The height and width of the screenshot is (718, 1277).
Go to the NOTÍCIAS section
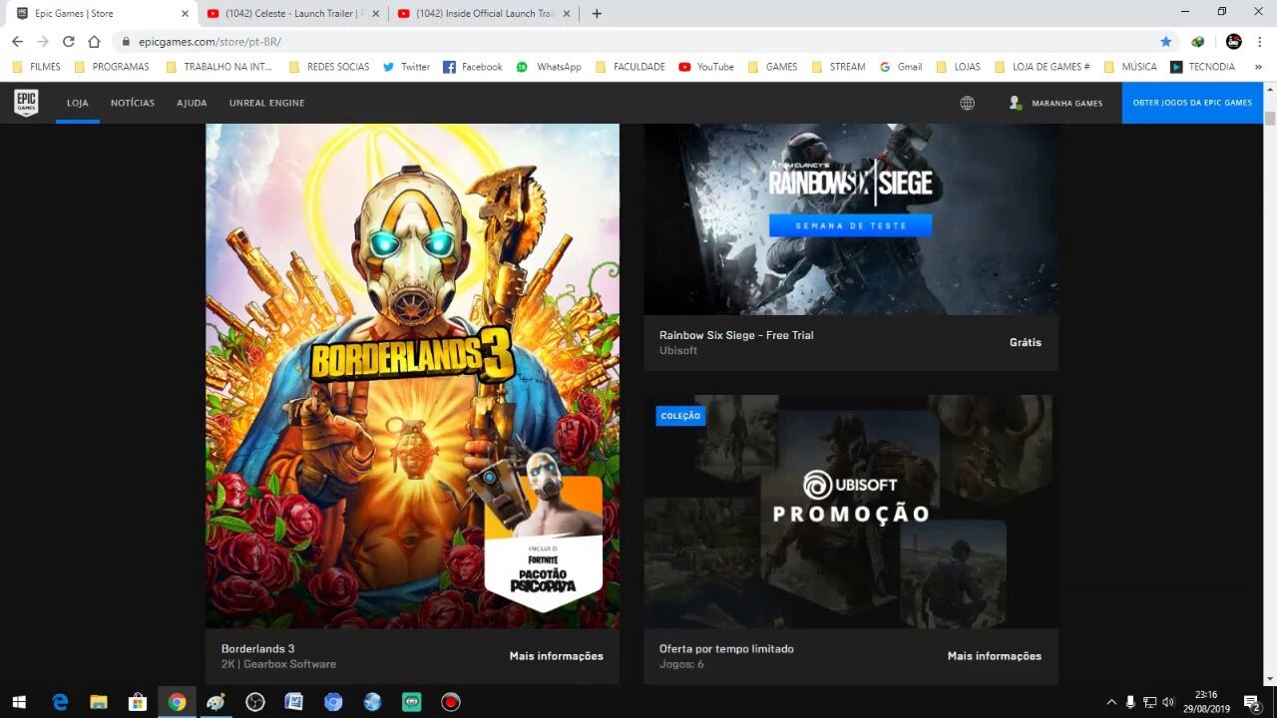click(133, 103)
